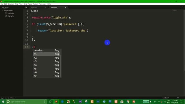Click ENG INTL language indicator
Viewport: 185px width, 104px height.
pyautogui.click(x=168, y=102)
